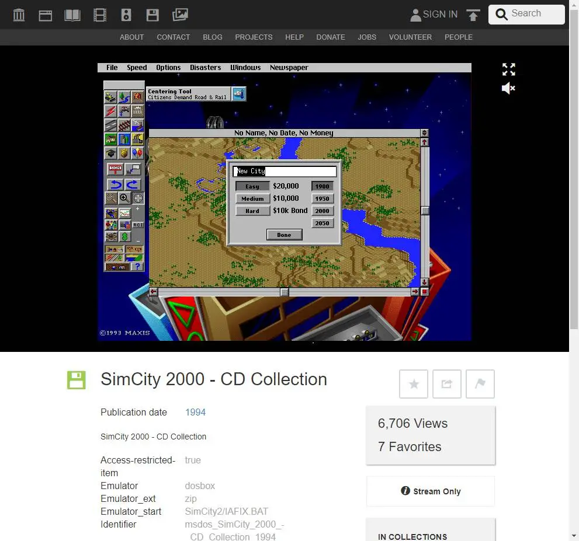Select the Recreation balloons tool
This screenshot has width=579, height=541.
coord(137,153)
